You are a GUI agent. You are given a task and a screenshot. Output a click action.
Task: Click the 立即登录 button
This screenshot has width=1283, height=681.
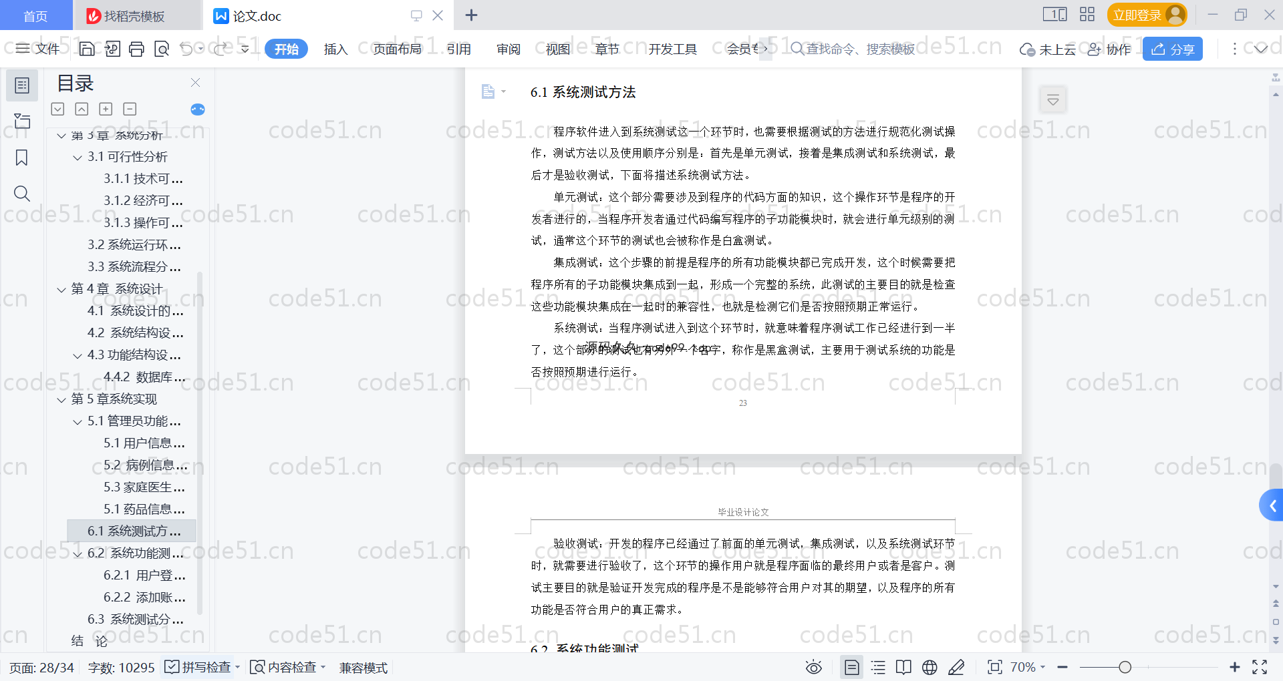[1147, 15]
